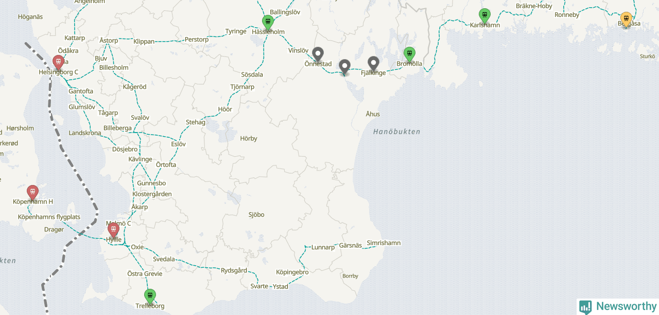Click the yellow train marker at Bergåsa
The width and height of the screenshot is (659, 315).
pyautogui.click(x=626, y=19)
